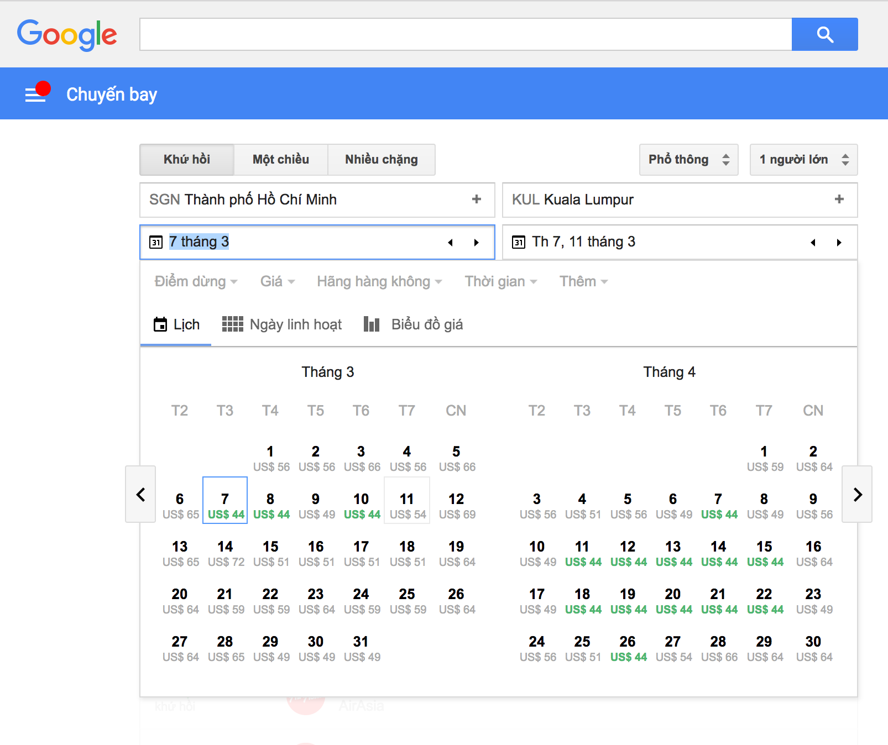Open 1 người lớn passengers dropdown
The height and width of the screenshot is (745, 888).
tap(803, 160)
